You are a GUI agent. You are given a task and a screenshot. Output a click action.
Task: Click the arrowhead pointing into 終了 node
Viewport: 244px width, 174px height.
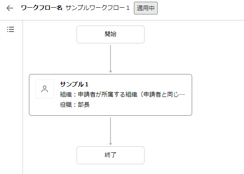pyautogui.click(x=111, y=144)
